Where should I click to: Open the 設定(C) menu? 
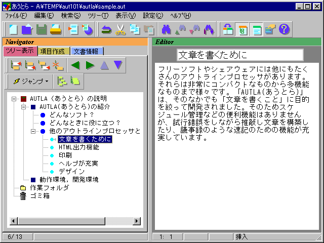pyautogui.click(x=153, y=16)
